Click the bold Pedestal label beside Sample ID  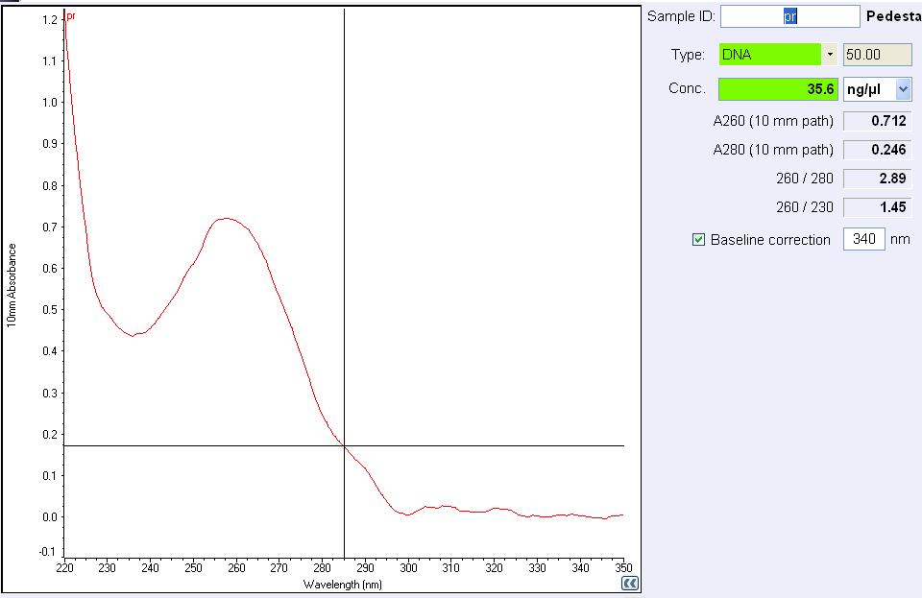(893, 16)
